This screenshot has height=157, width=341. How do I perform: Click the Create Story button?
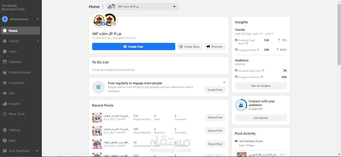point(190,47)
